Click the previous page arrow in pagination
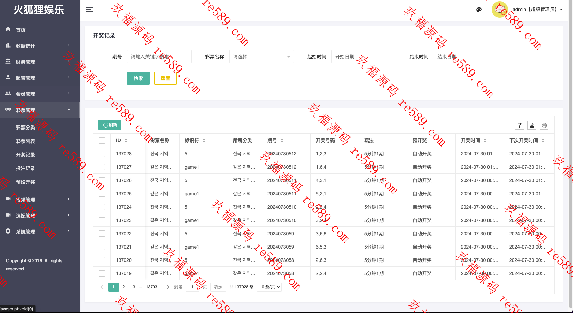 pos(102,287)
